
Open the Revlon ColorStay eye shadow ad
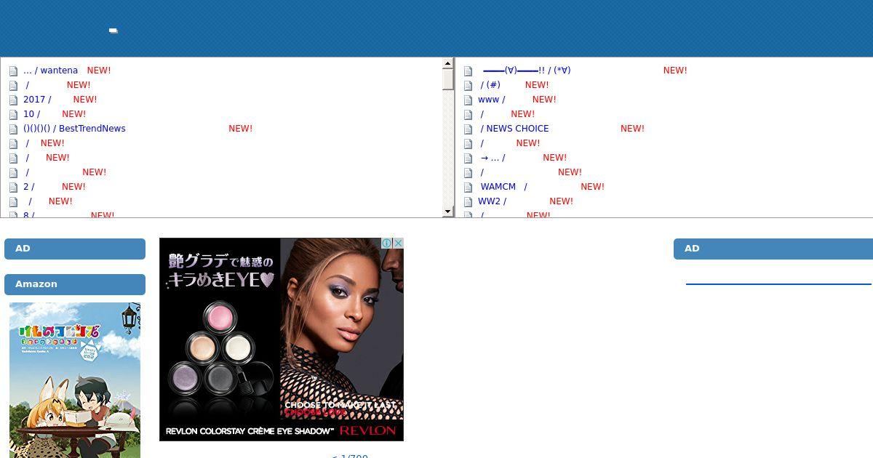[x=282, y=340]
